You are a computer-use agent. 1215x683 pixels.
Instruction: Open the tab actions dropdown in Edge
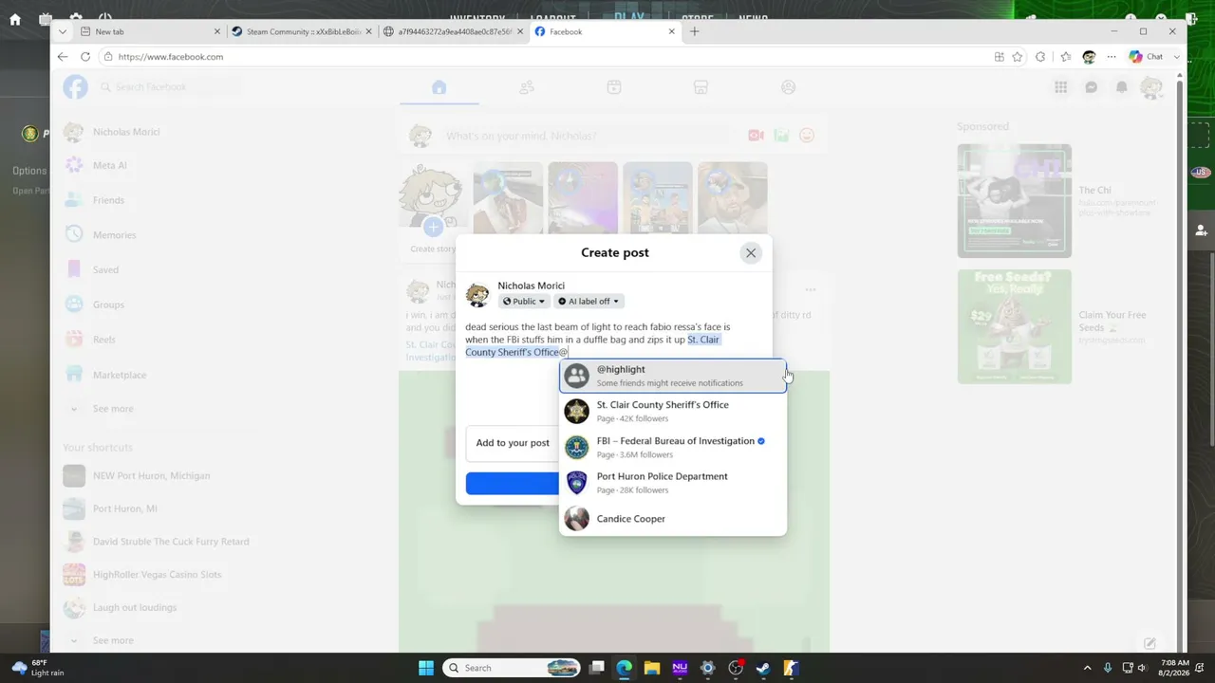pos(63,31)
